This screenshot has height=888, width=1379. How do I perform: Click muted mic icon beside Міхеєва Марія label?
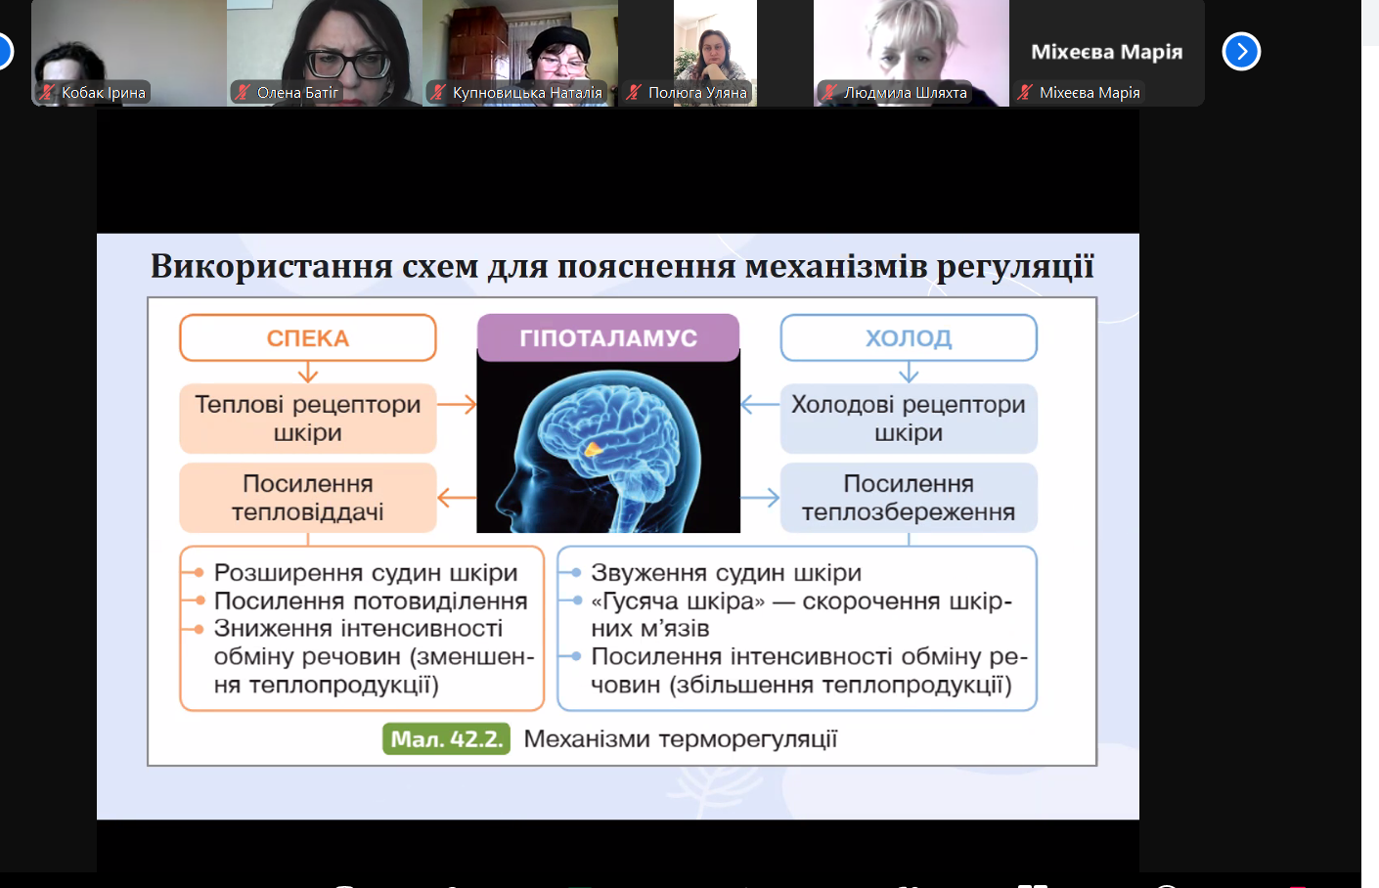[x=1025, y=93]
